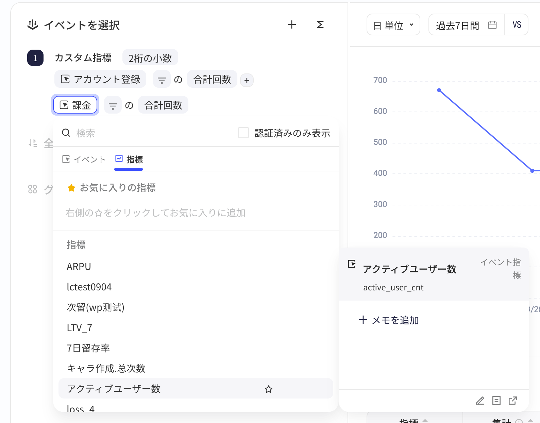540x423 pixels.
Task: Add a new event with plus icon
Action: pos(292,24)
